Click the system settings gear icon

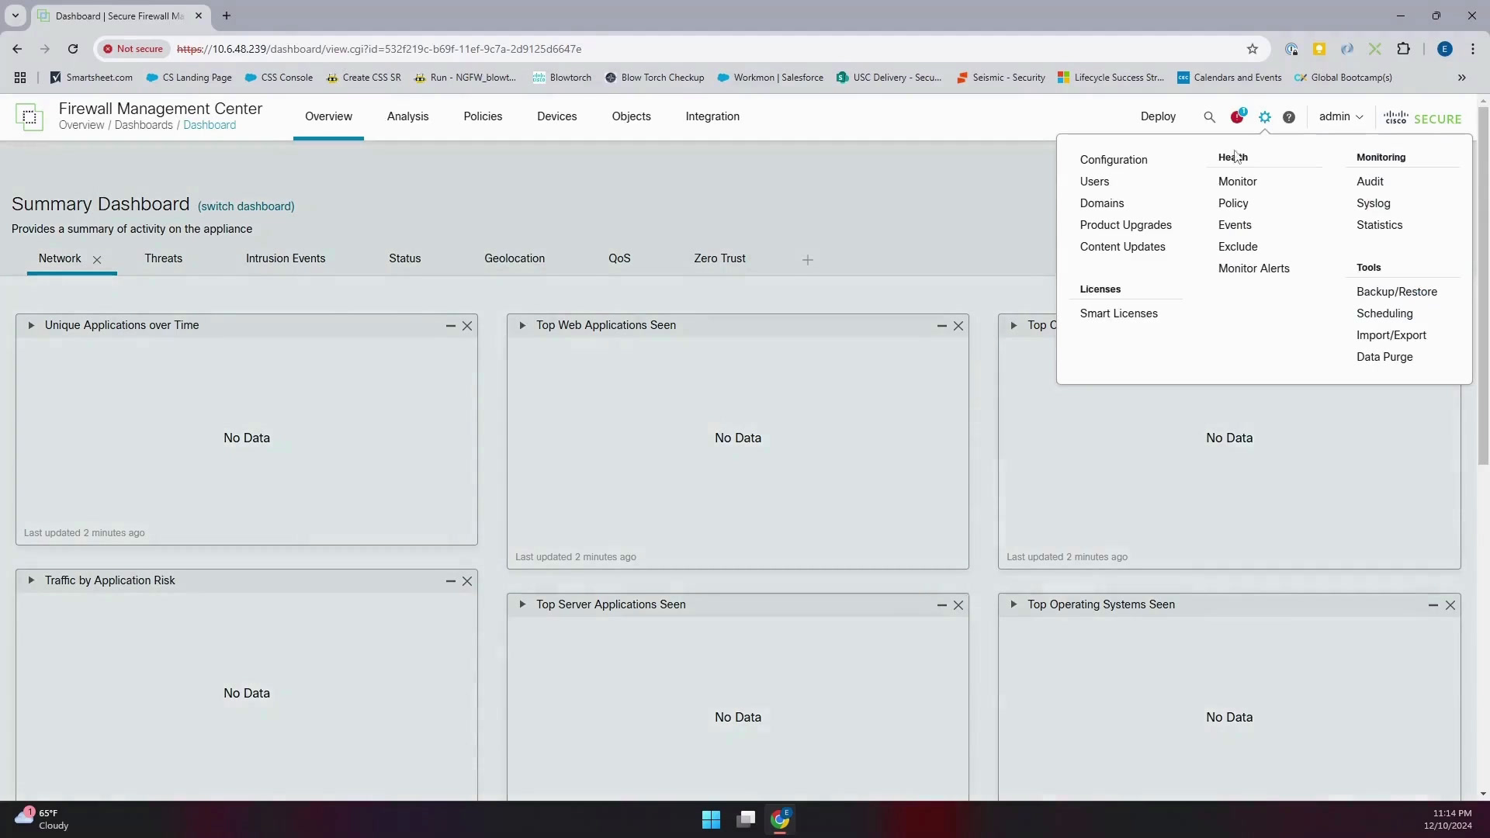click(1265, 117)
